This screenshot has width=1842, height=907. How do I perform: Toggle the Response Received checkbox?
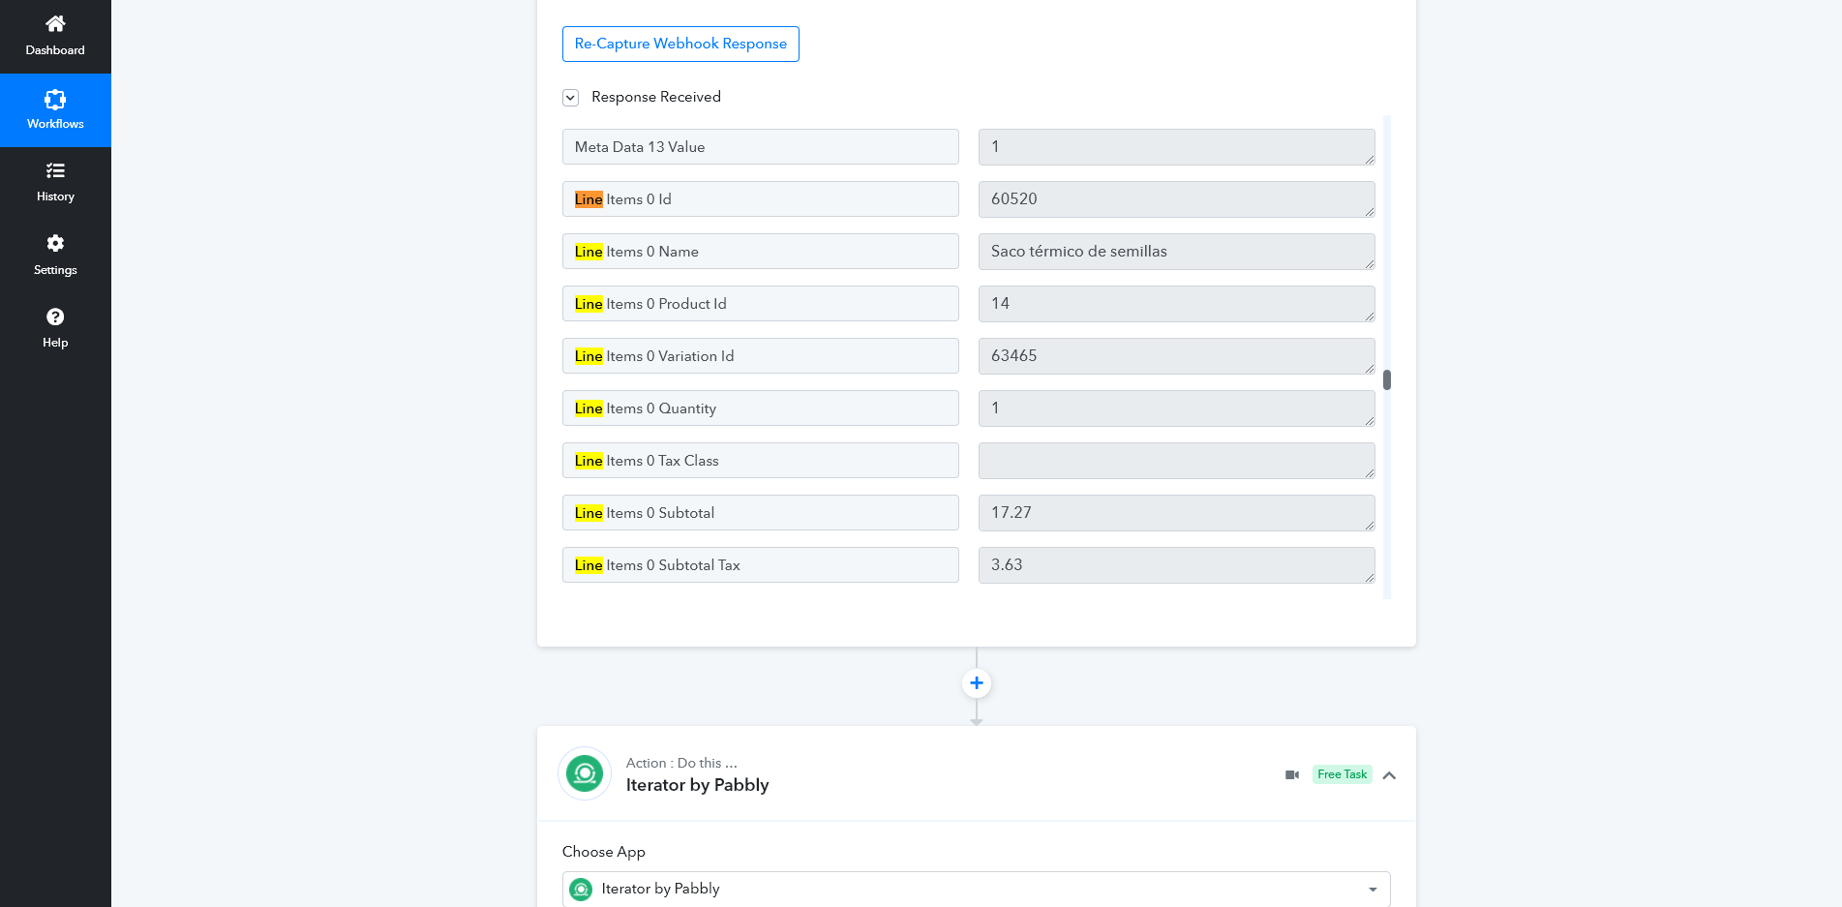(571, 98)
